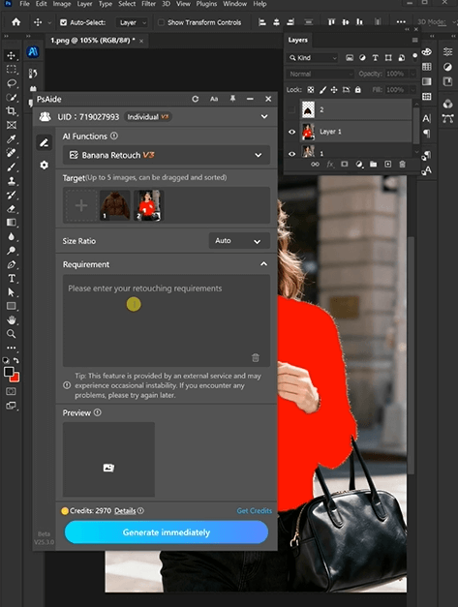This screenshot has width=458, height=607.
Task: Collapse the Requirement section
Action: [x=263, y=264]
